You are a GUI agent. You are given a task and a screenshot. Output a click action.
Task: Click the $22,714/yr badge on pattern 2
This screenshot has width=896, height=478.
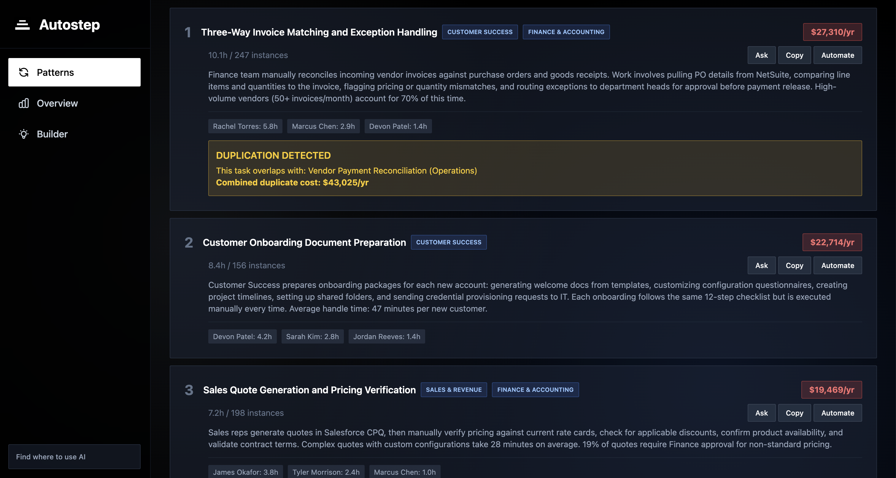coord(832,242)
